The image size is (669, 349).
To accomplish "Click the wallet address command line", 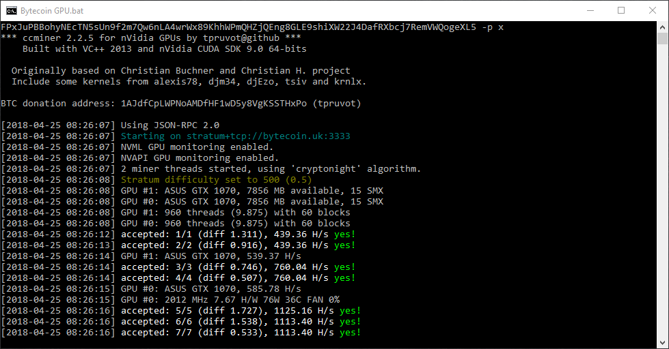I will (x=252, y=27).
